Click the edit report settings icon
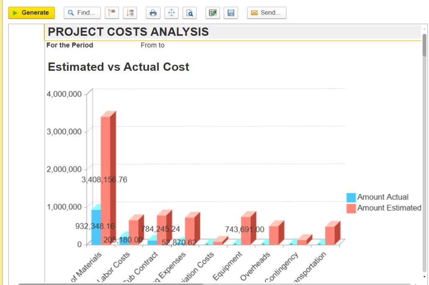This screenshot has width=429, height=285. pyautogui.click(x=213, y=13)
